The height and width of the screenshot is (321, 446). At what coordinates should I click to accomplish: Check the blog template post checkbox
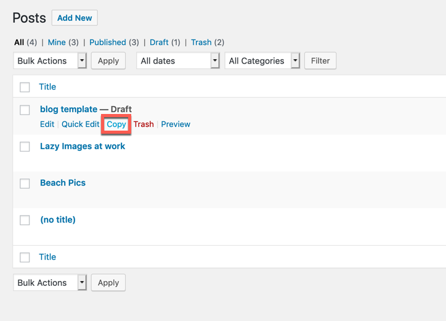[25, 110]
